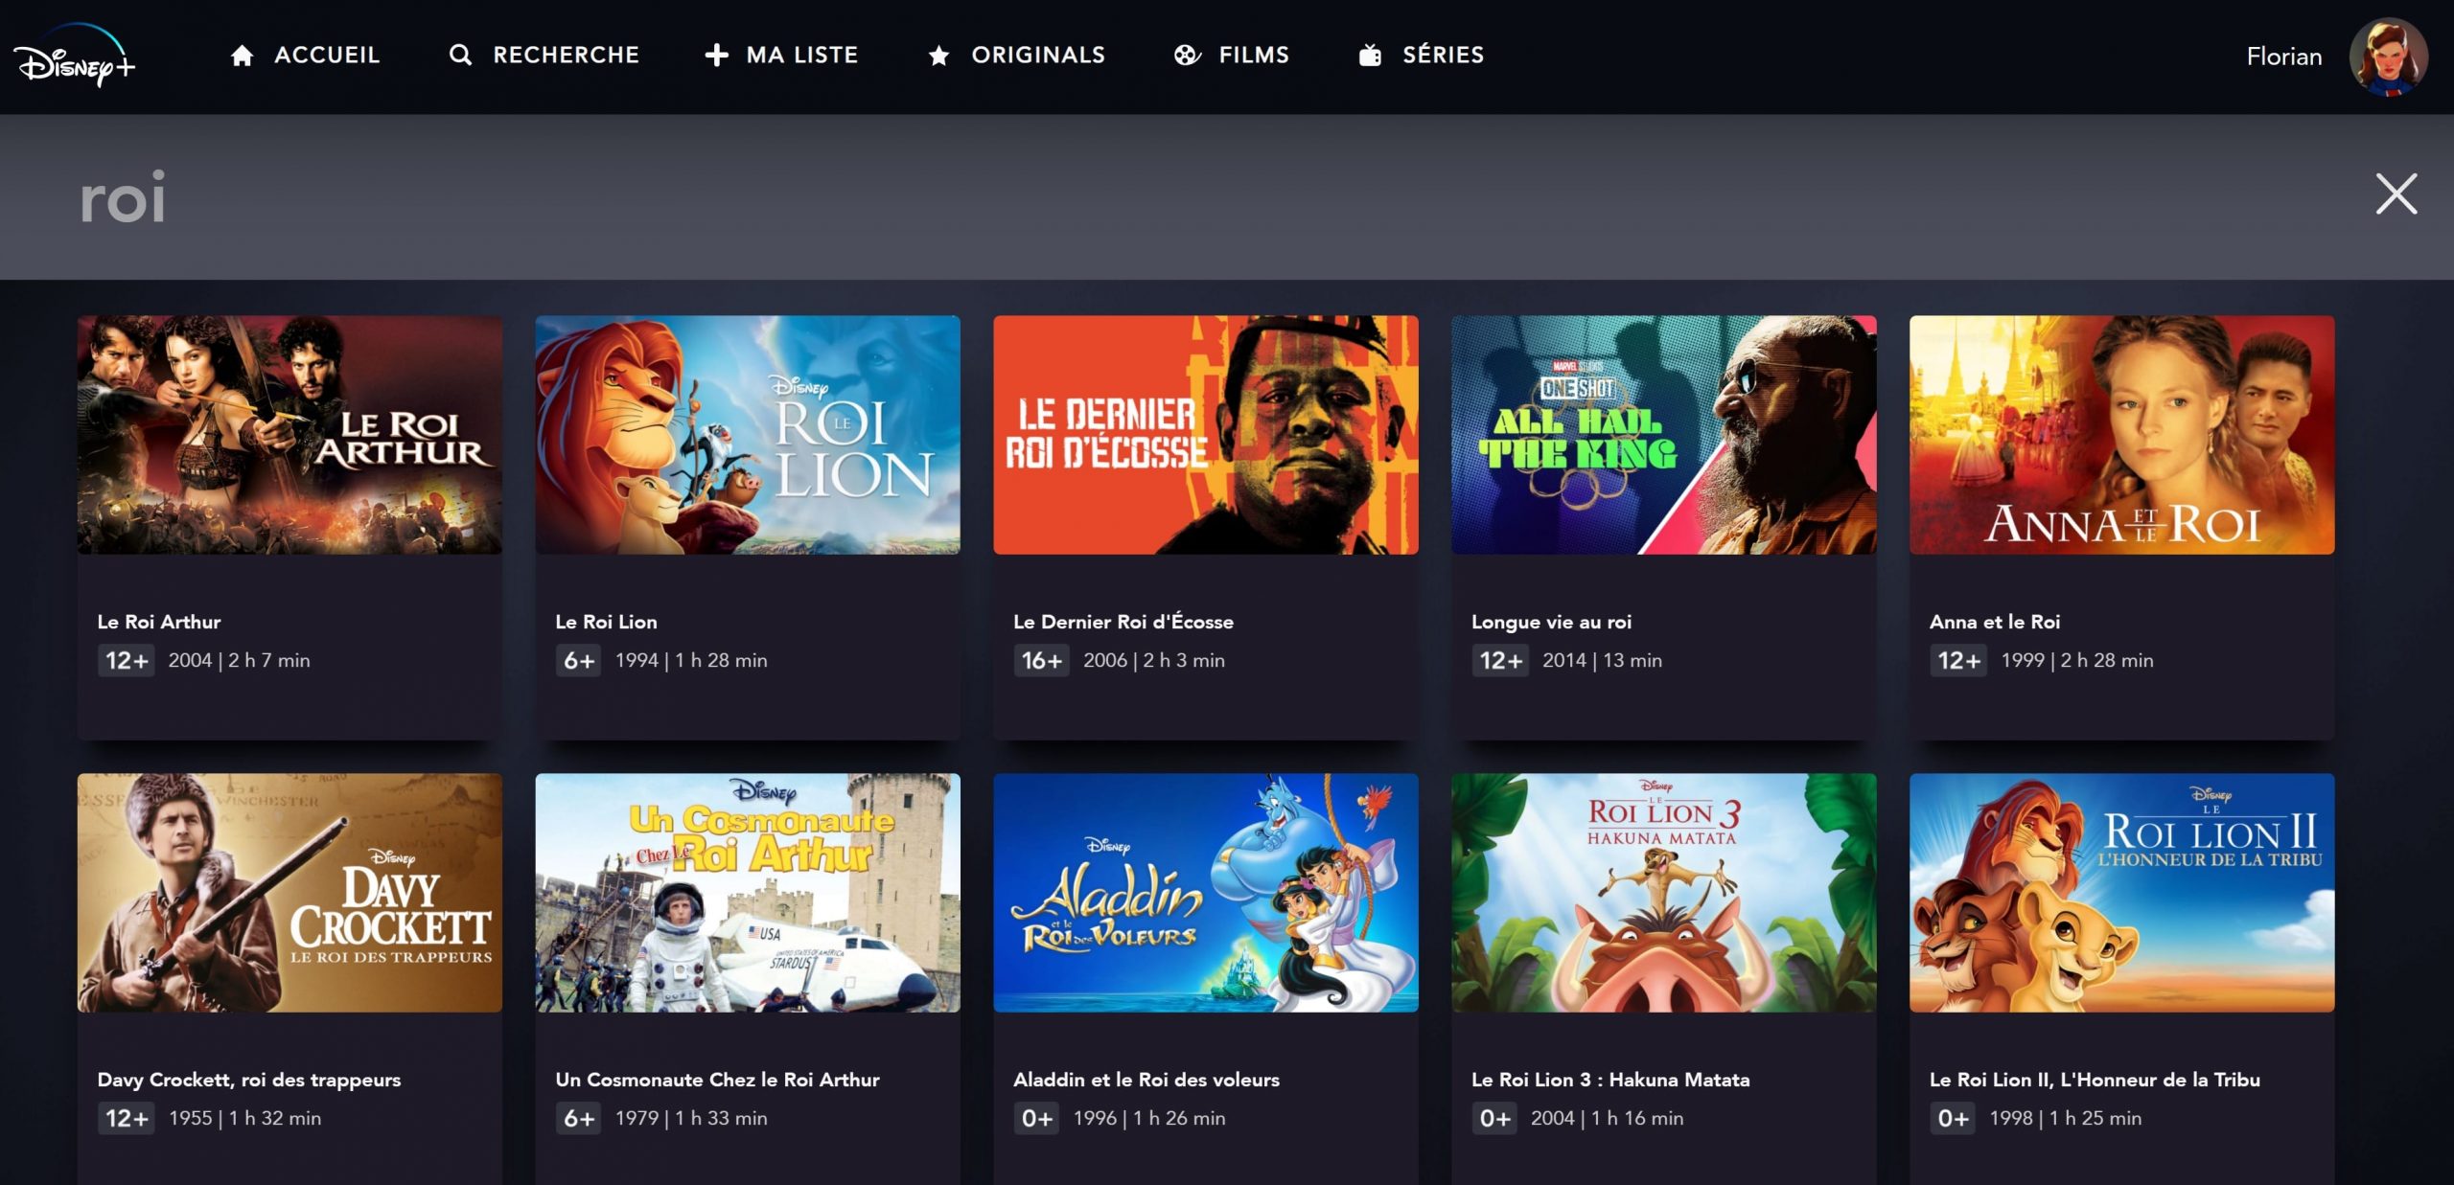This screenshot has height=1185, width=2454.
Task: Click the 'Anna et le Roi' title
Action: click(x=1995, y=622)
